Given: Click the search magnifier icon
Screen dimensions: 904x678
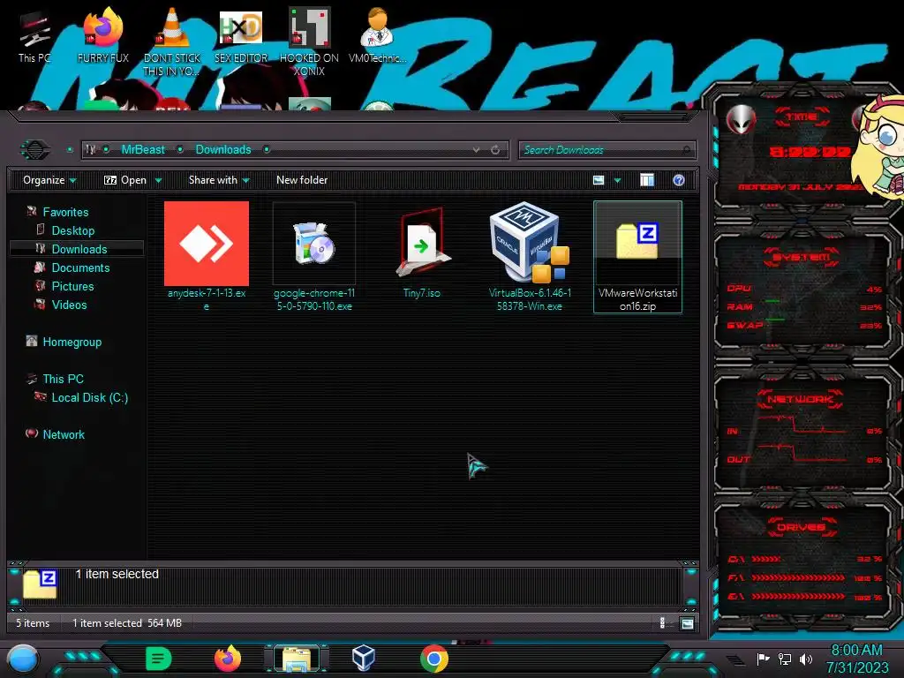Looking at the screenshot, I should [686, 150].
